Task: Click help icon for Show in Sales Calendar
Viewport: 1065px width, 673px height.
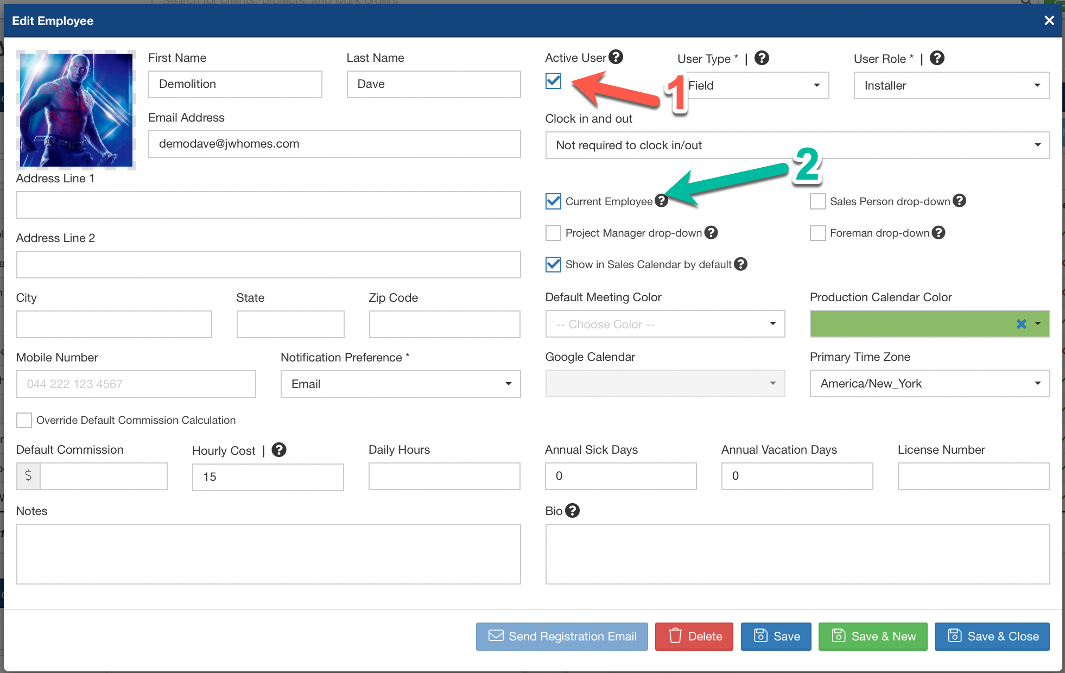Action: tap(740, 264)
